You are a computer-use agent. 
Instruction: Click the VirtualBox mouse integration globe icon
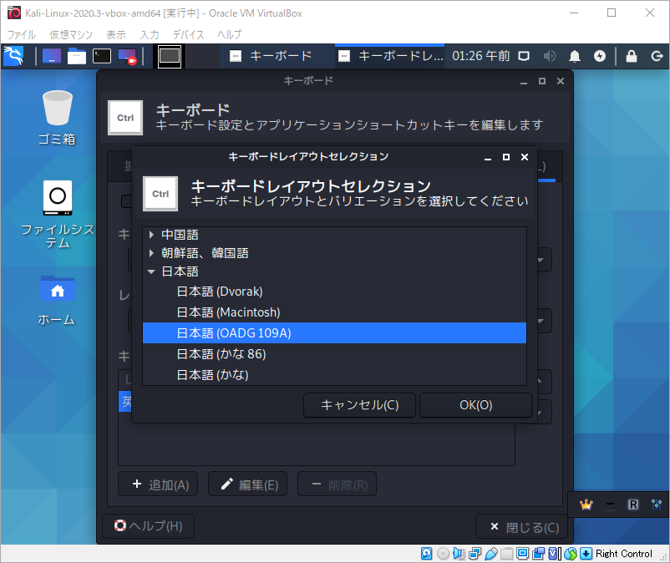point(570,554)
